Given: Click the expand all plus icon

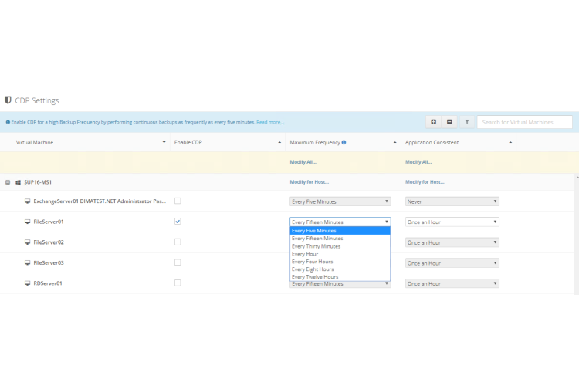Looking at the screenshot, I should pos(434,122).
